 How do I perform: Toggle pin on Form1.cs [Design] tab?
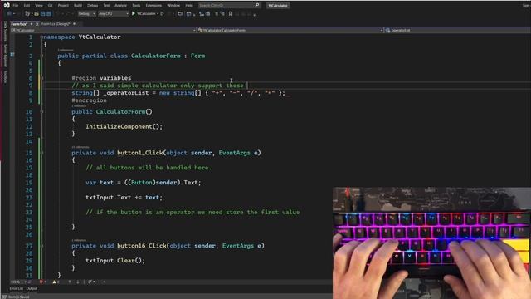[74, 24]
